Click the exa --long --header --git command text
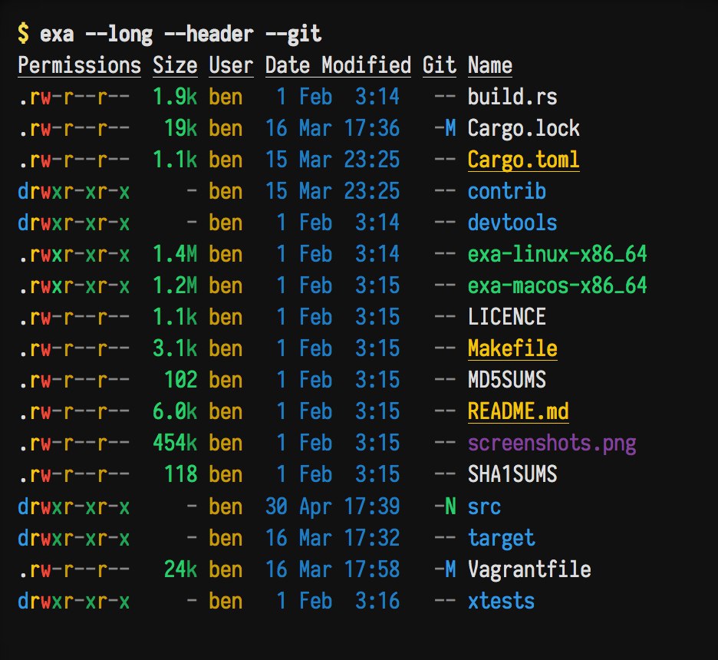The height and width of the screenshot is (660, 718). point(180,35)
